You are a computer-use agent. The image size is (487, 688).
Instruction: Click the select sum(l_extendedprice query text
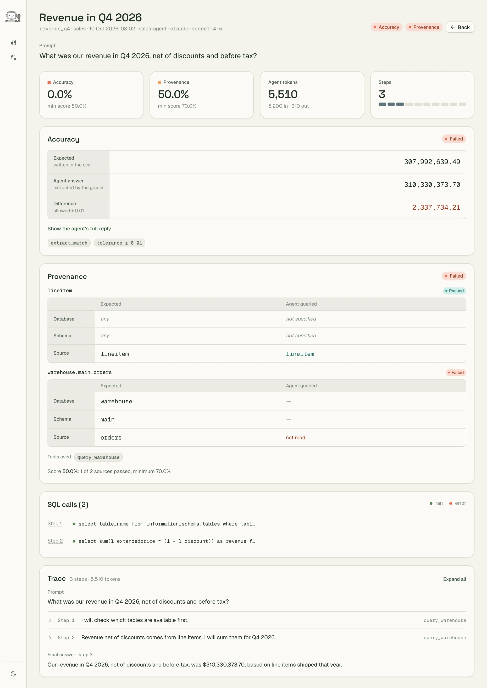167,541
